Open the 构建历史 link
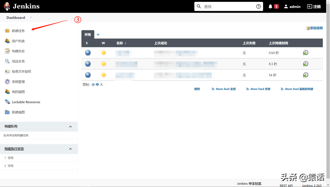The height and width of the screenshot is (187, 330). click(18, 51)
